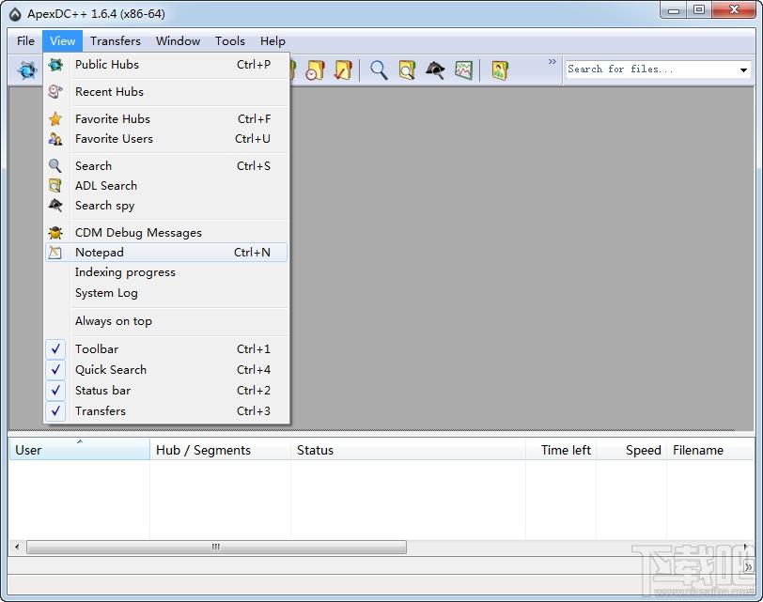Click the Search Spy hat toolbar icon
Image resolution: width=763 pixels, height=602 pixels.
435,70
